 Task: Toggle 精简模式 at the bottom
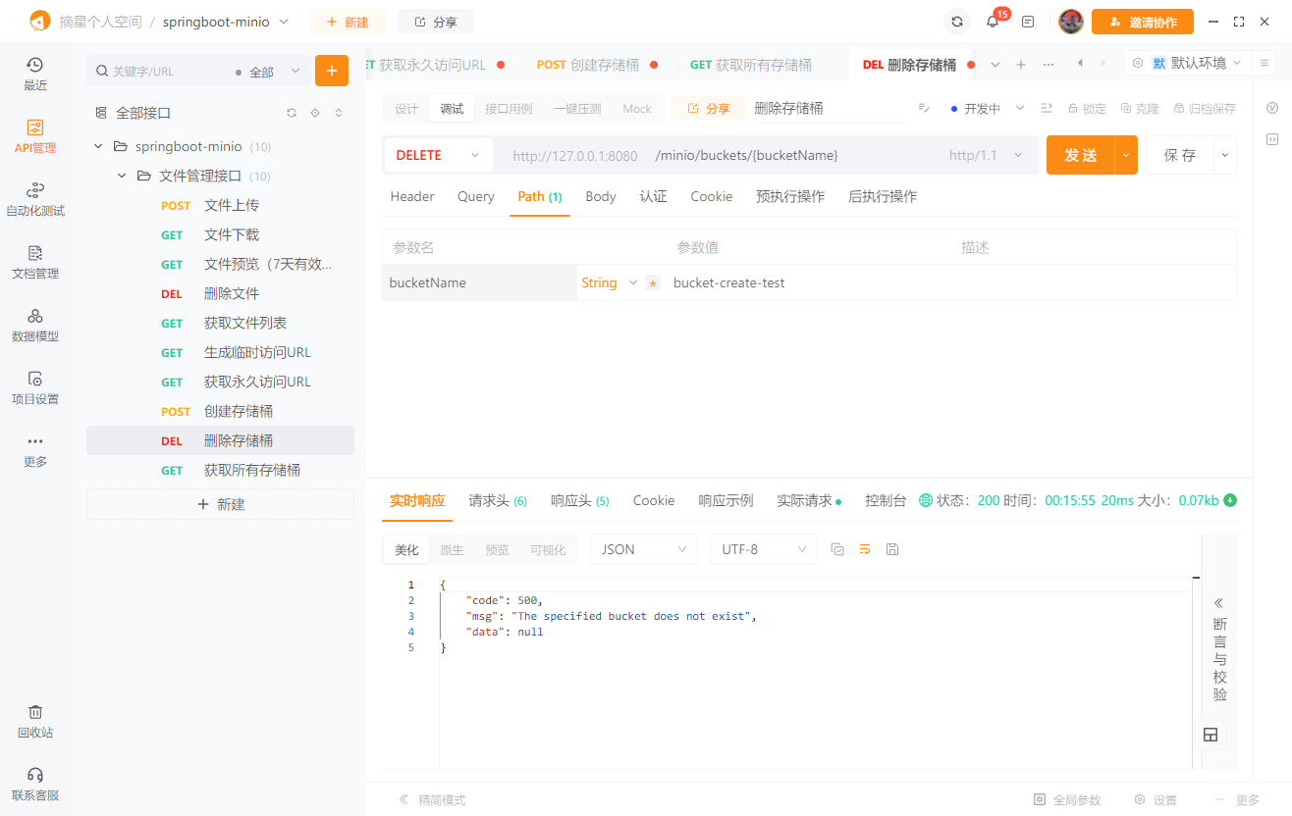pyautogui.click(x=432, y=800)
